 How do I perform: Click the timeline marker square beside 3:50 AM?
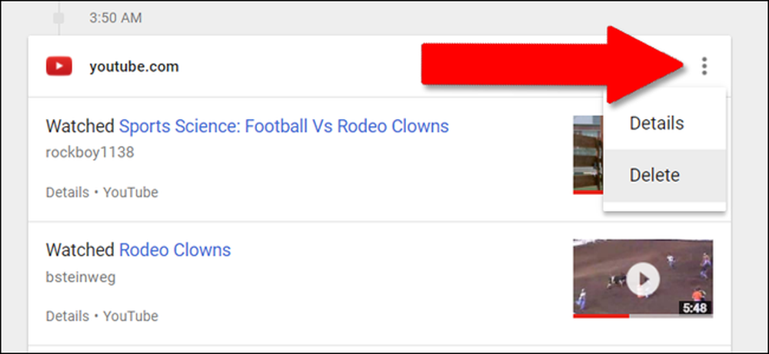[58, 18]
